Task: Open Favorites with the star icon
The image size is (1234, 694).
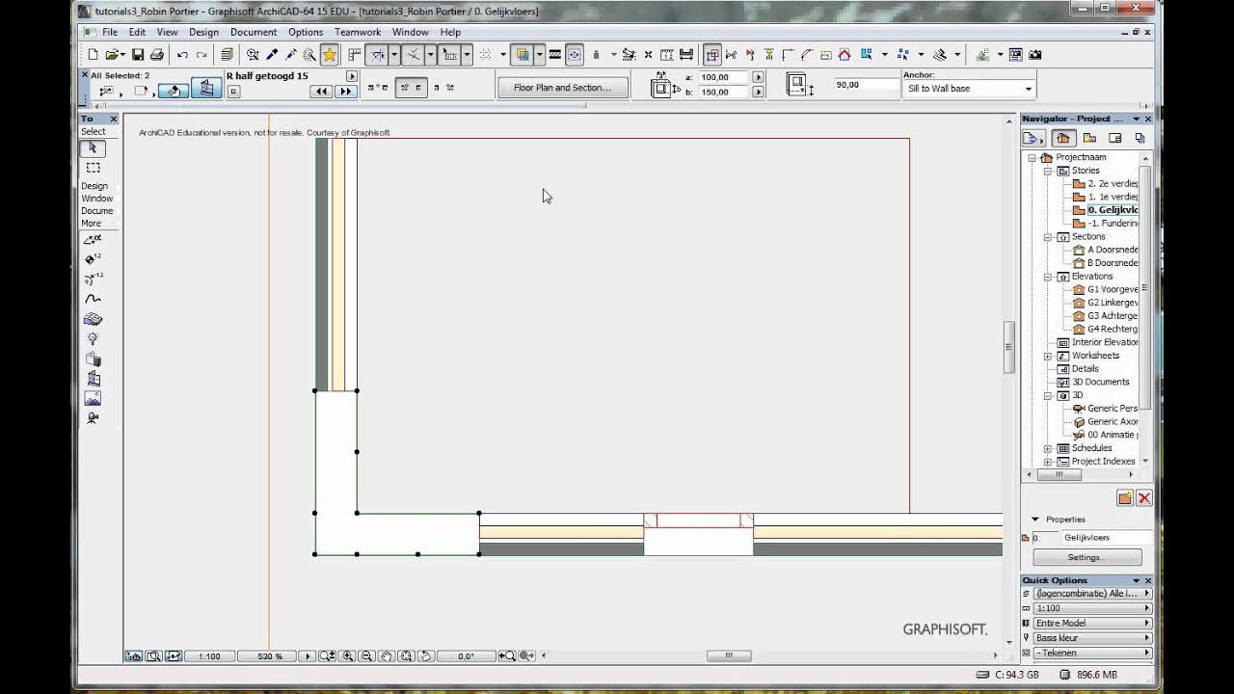Action: [330, 55]
